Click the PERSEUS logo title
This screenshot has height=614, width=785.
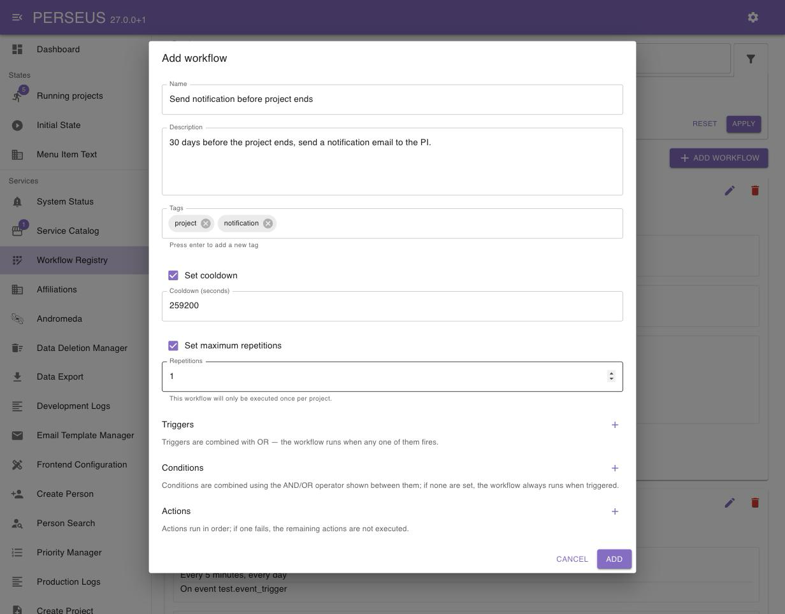69,17
